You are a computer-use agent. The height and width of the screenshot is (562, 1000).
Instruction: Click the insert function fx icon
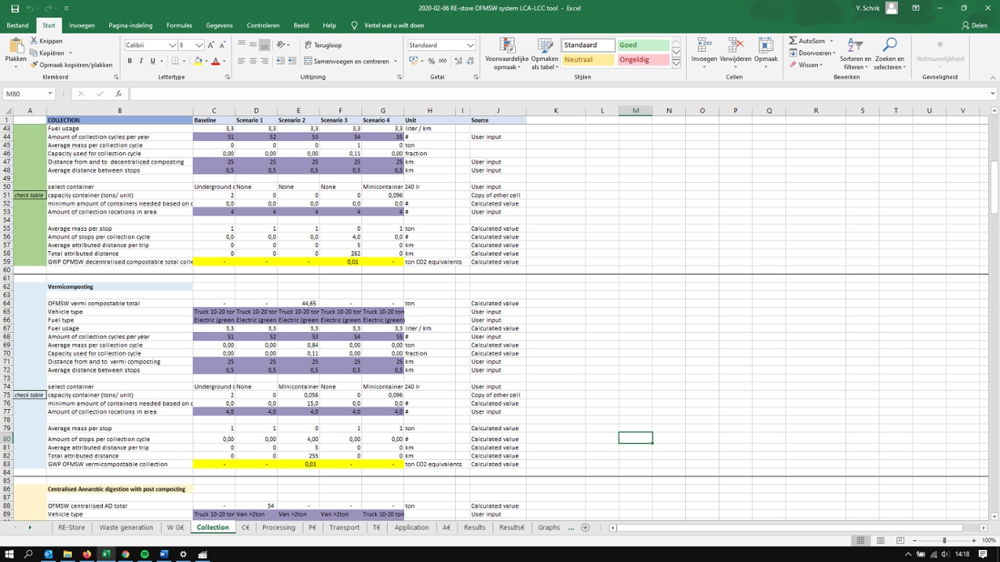119,94
